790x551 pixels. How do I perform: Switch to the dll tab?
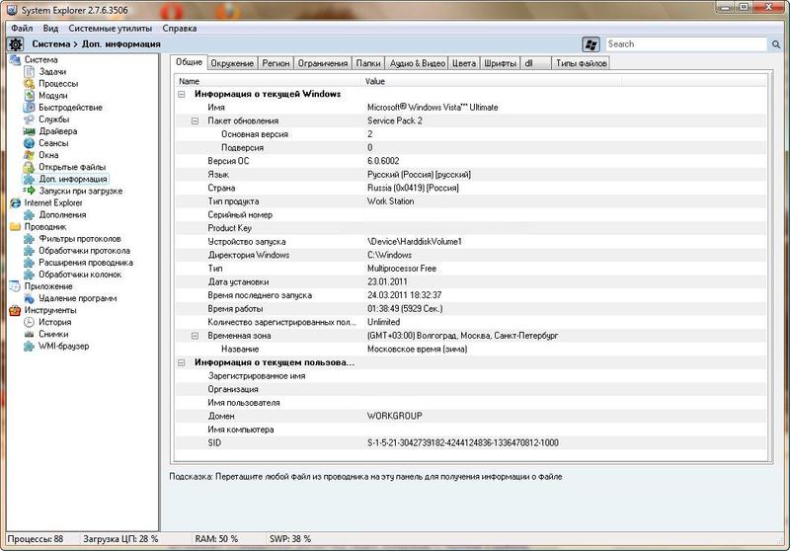click(x=535, y=63)
